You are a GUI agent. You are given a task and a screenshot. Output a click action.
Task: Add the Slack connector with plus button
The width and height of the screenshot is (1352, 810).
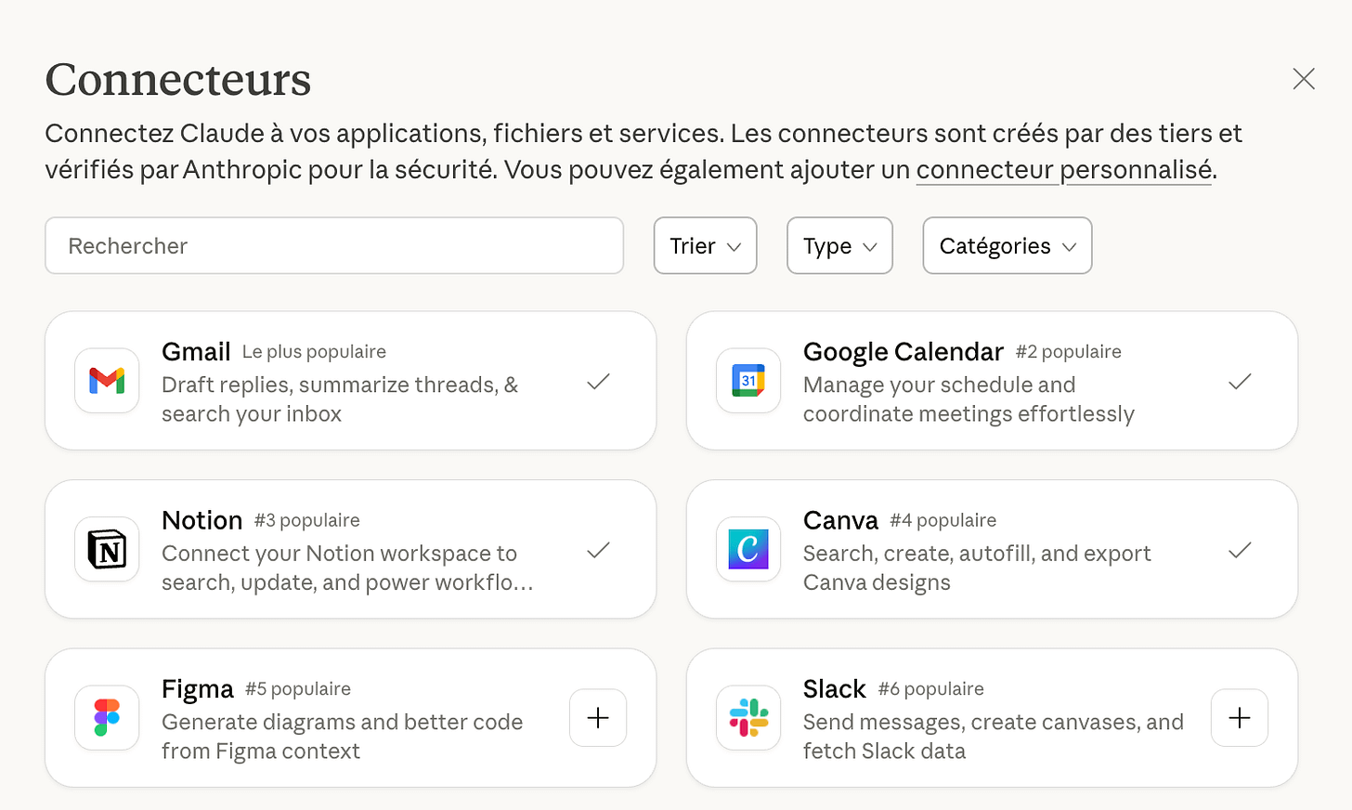[x=1240, y=718]
